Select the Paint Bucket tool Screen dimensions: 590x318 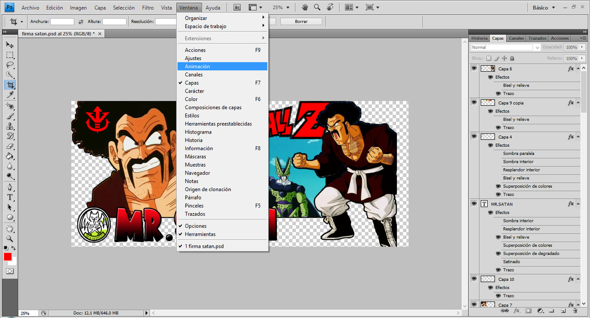10,156
